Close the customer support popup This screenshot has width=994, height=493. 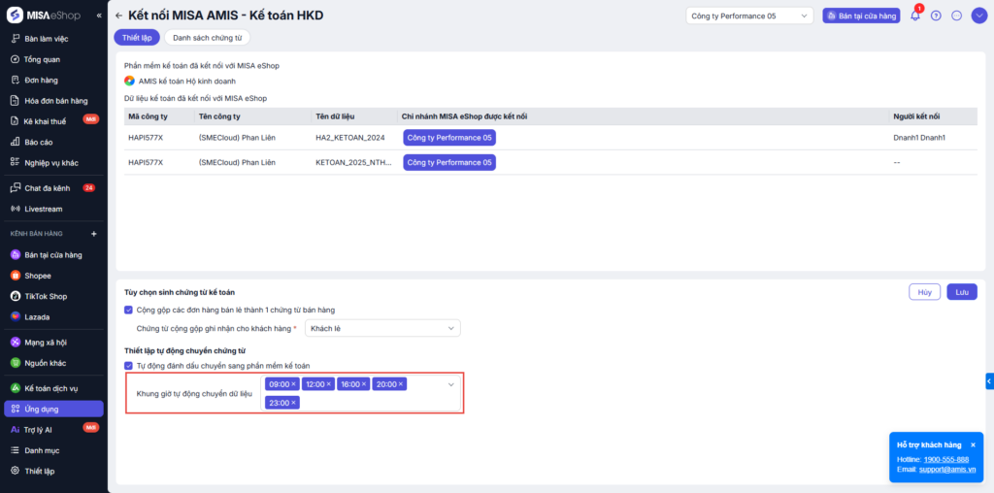click(x=973, y=444)
